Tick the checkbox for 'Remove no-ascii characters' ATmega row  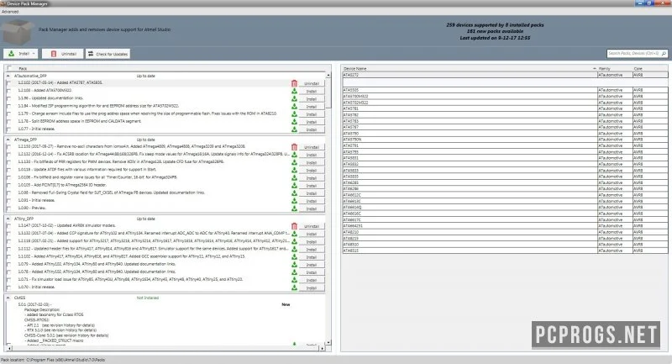pos(8,146)
